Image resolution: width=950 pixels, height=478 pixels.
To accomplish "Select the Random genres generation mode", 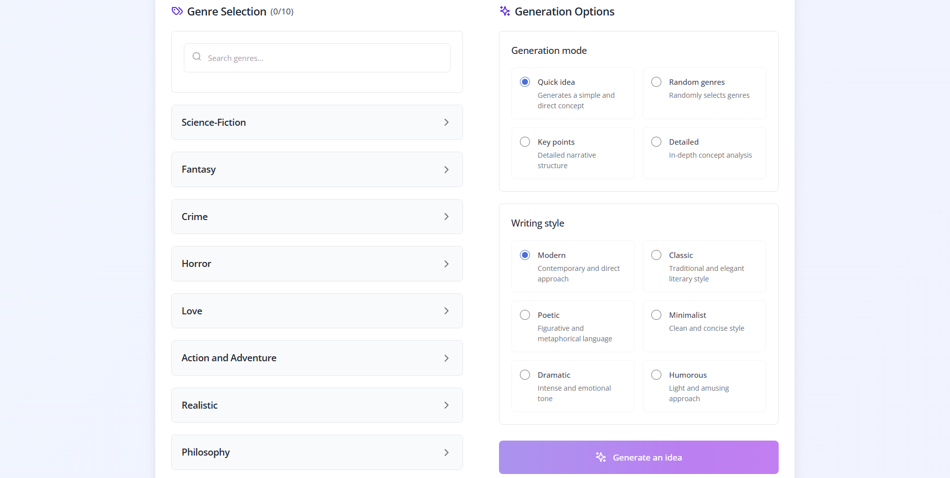I will point(656,82).
